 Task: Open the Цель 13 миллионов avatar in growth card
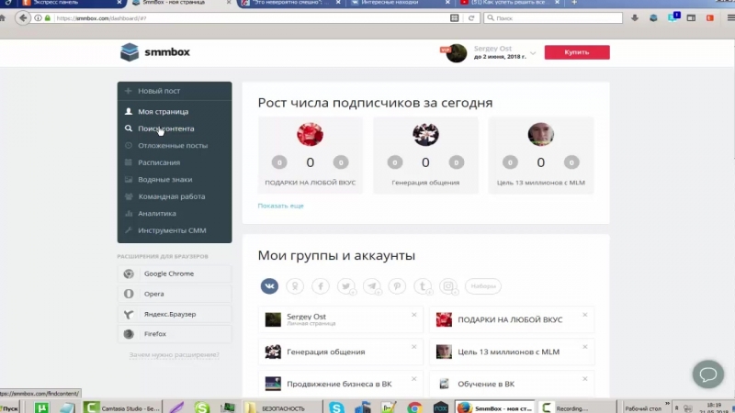pos(541,134)
